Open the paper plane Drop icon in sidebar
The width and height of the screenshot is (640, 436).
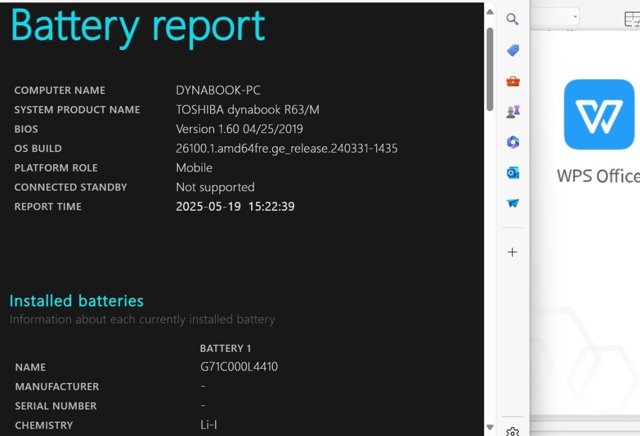(512, 203)
